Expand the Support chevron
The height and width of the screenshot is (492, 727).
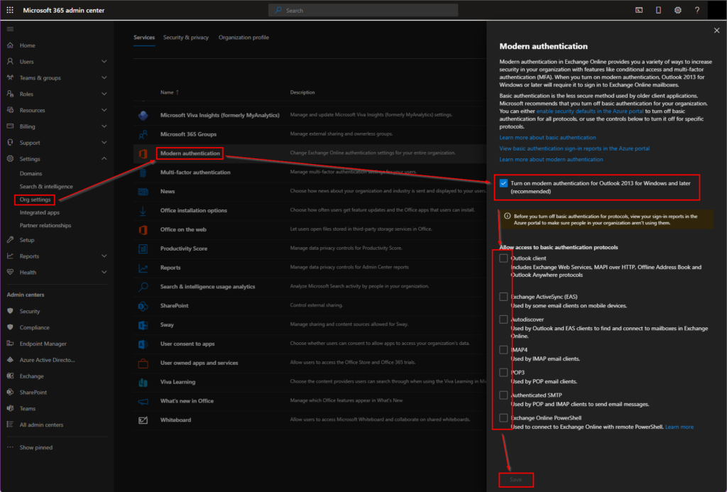click(104, 143)
